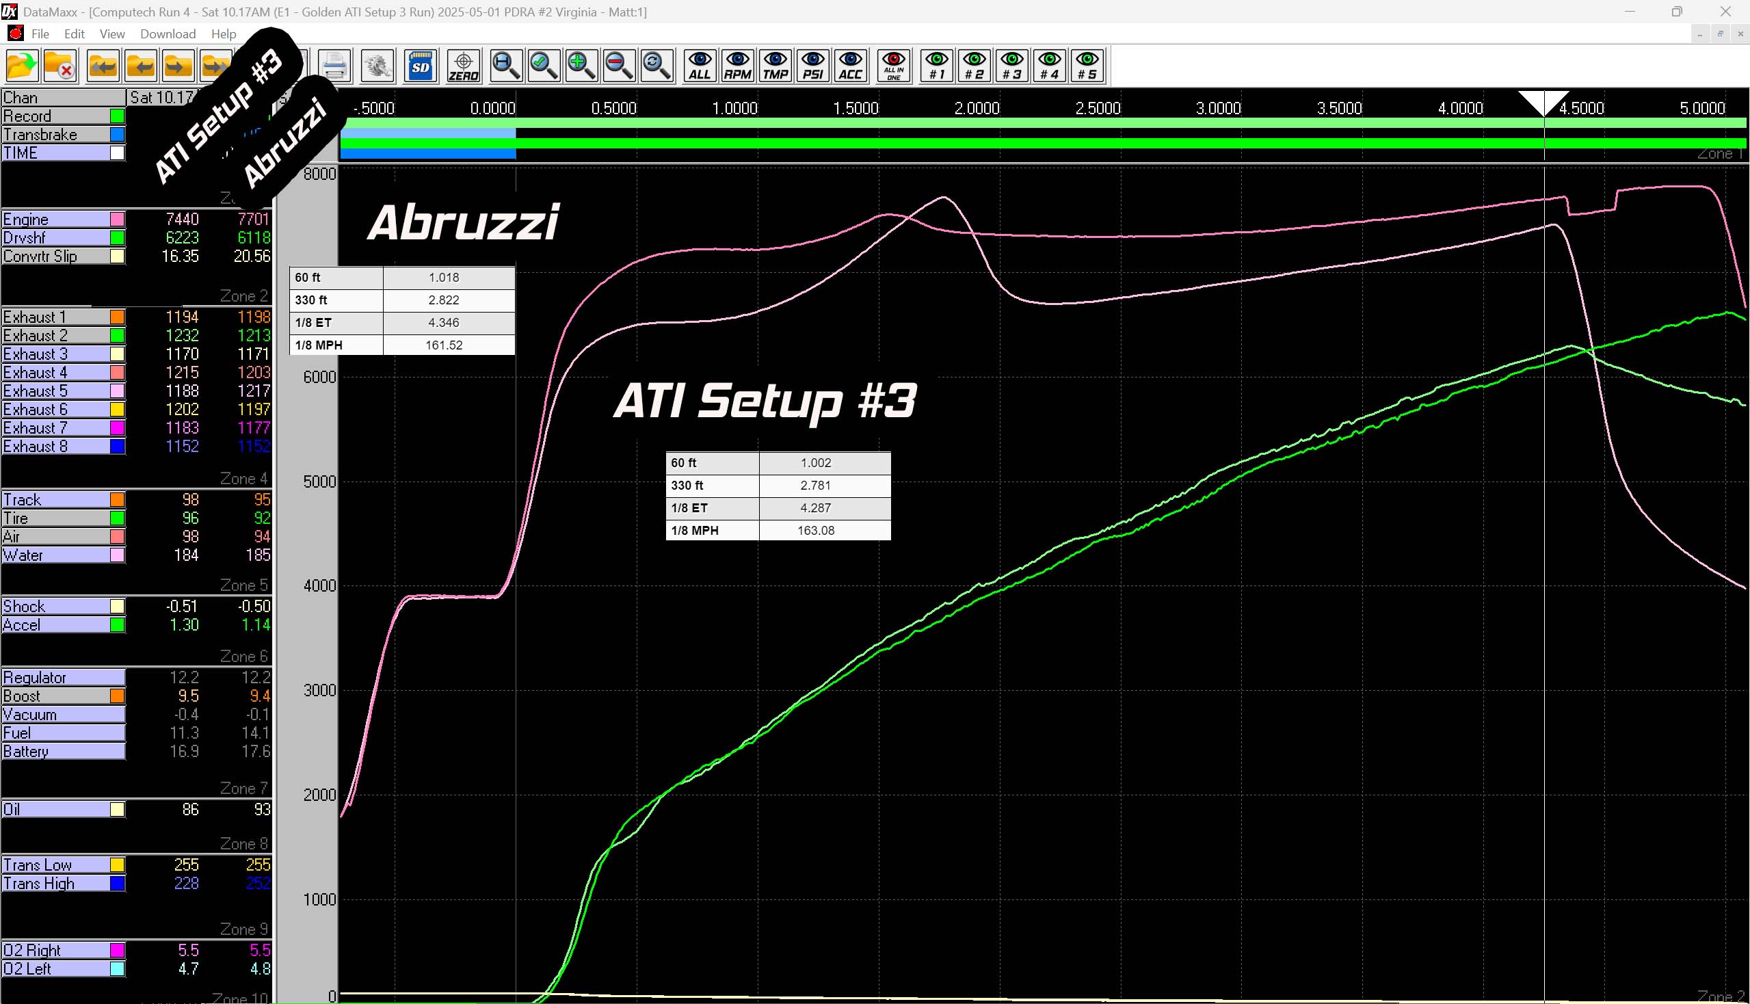Viewport: 1750px width, 1004px height.
Task: Open the Help menu
Action: pos(224,34)
